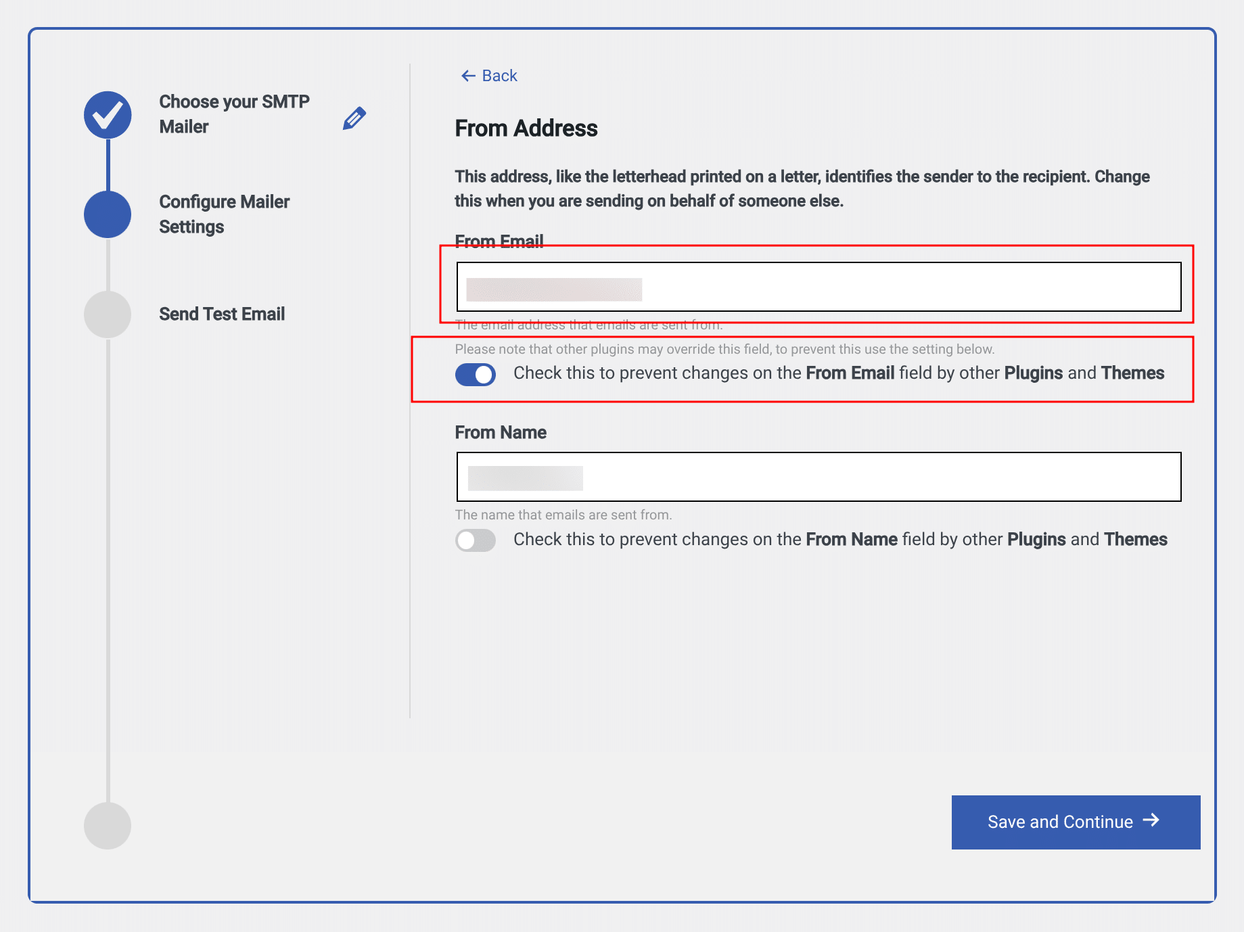The width and height of the screenshot is (1244, 932).
Task: Click the right arrow inside Save and Continue
Action: pyautogui.click(x=1151, y=821)
